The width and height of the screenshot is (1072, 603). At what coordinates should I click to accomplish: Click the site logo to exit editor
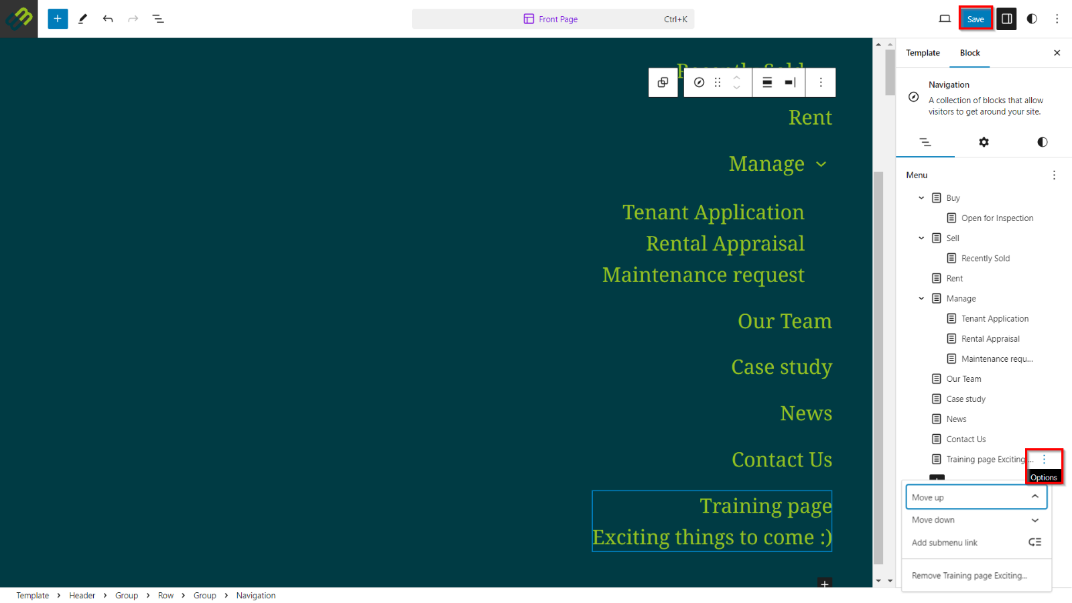tap(19, 19)
